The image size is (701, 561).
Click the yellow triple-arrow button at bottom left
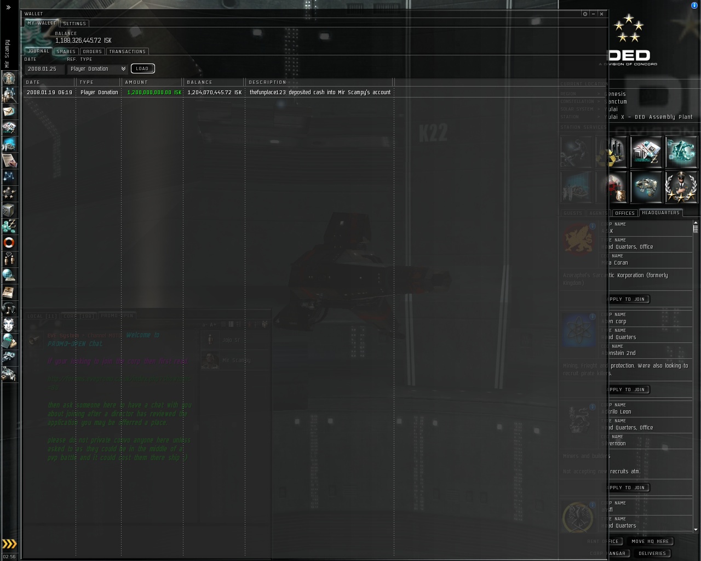[x=9, y=543]
